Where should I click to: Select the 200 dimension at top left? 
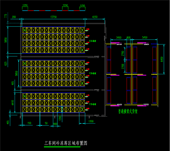[14, 17]
